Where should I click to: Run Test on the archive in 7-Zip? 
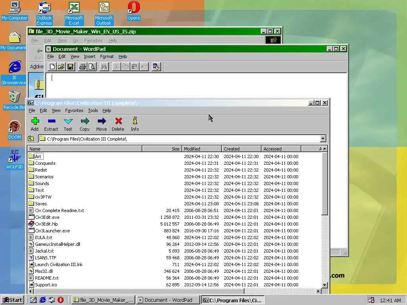tap(68, 124)
